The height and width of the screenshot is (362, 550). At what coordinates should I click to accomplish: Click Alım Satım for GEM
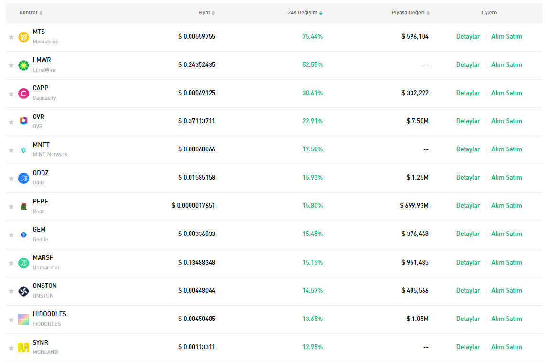click(x=507, y=234)
